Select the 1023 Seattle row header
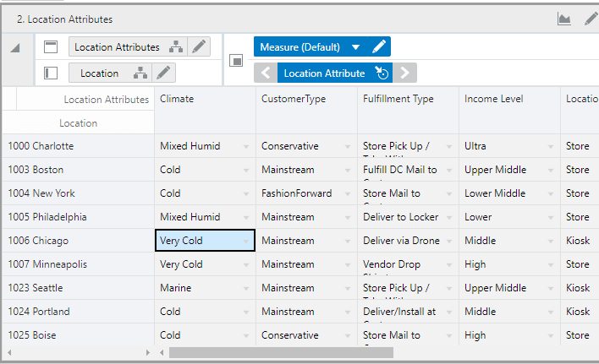 pyautogui.click(x=78, y=288)
